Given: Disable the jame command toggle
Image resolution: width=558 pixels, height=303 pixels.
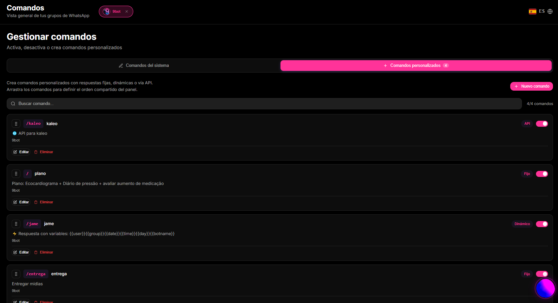Looking at the screenshot, I should [x=542, y=224].
